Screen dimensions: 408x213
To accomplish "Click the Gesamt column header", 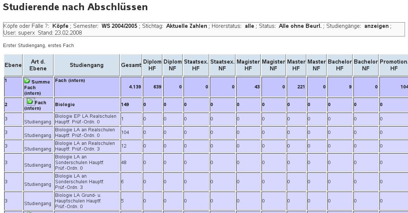I will tap(131, 65).
